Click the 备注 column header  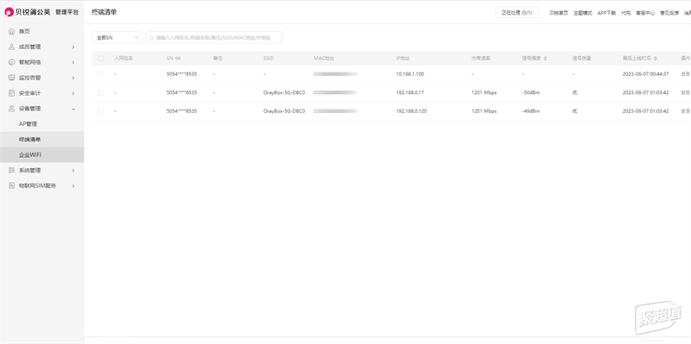pos(218,58)
